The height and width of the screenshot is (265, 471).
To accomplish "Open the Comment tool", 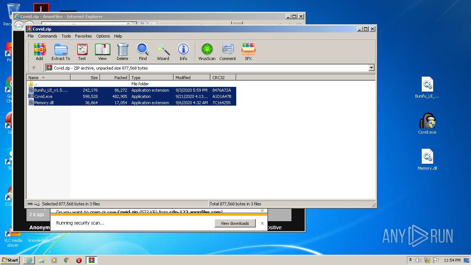I will [x=228, y=52].
